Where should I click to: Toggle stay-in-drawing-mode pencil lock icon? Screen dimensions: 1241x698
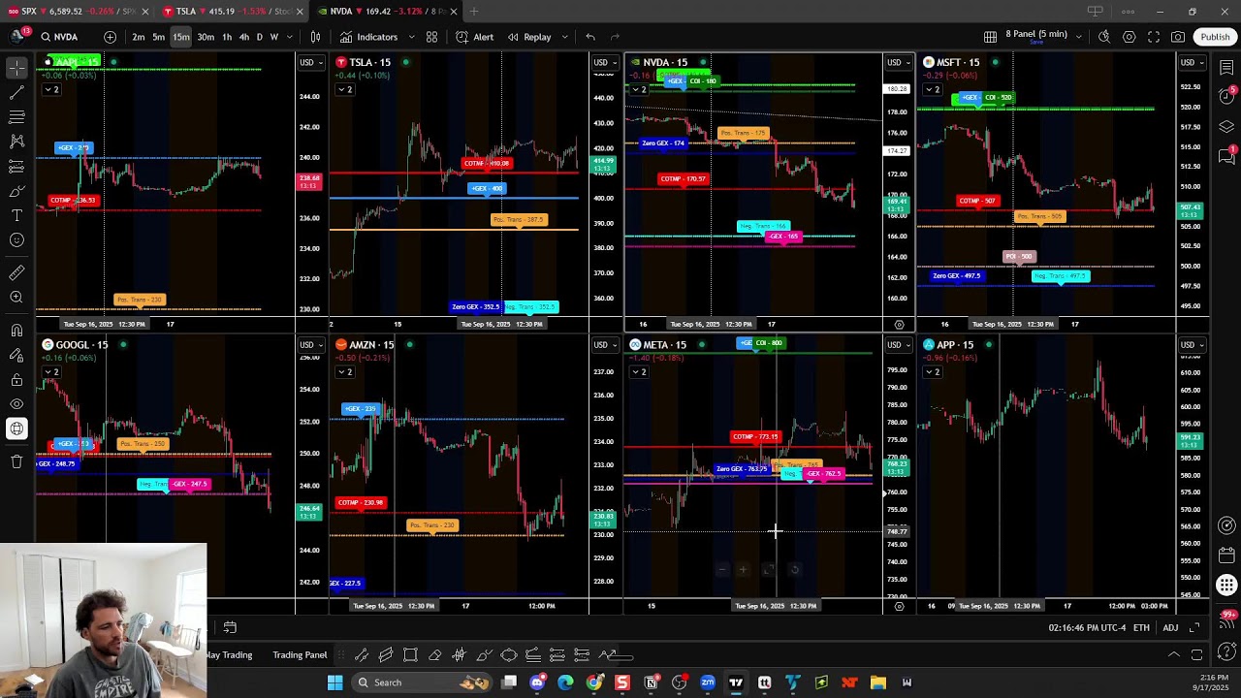[x=16, y=356]
